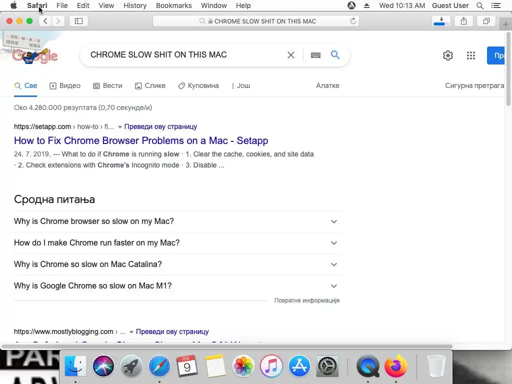512x384 pixels.
Task: Open the Још more-options dropdown
Action: point(240,85)
